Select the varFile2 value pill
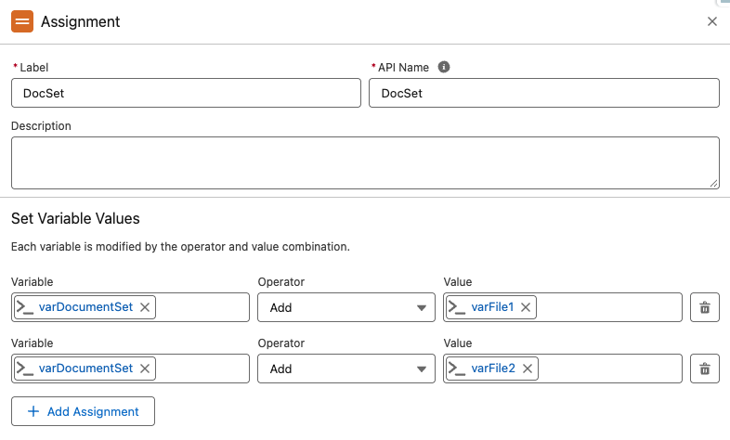The width and height of the screenshot is (730, 440). click(x=493, y=369)
